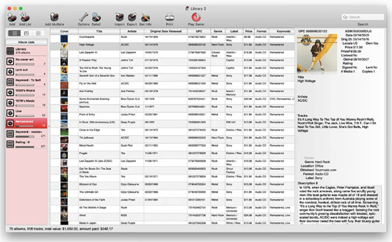Select the 1980's Music smart list
392x242 pixels.
pos(26,92)
